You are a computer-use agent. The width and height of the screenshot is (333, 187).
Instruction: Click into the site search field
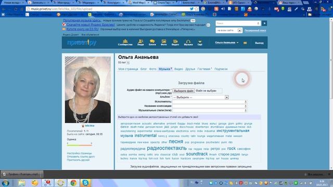coord(238,23)
